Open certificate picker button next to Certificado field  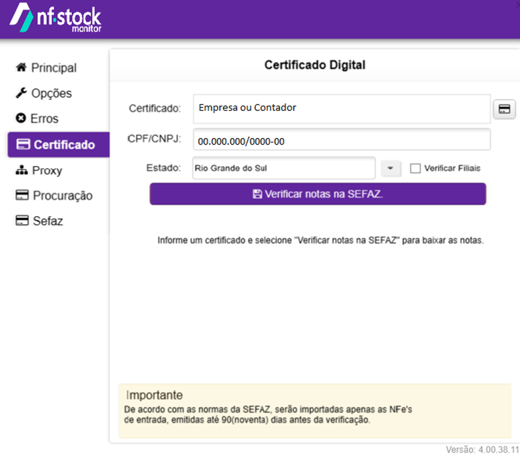coord(504,109)
